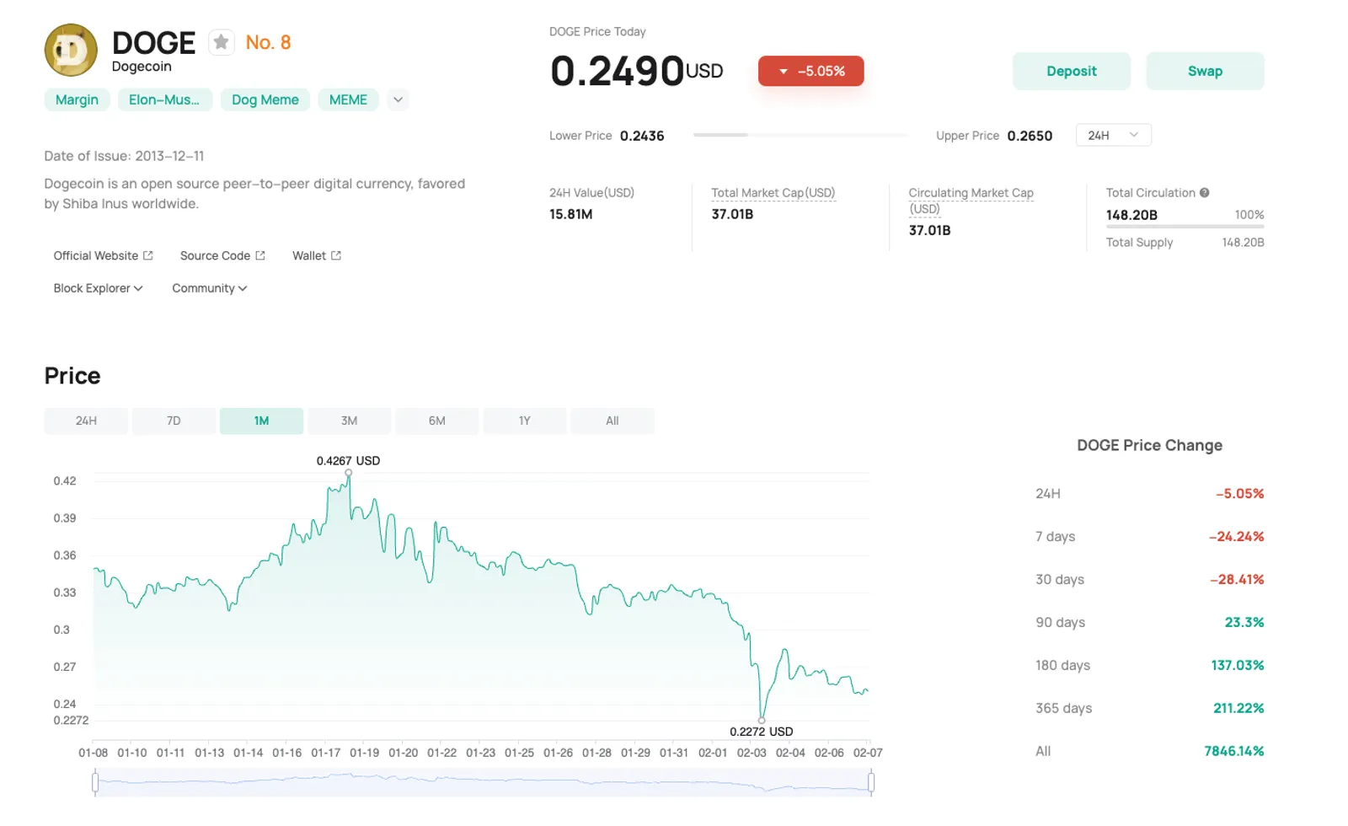1348x826 pixels.
Task: Click the Date of Issue: 2013-12-11 text
Action: pos(124,156)
